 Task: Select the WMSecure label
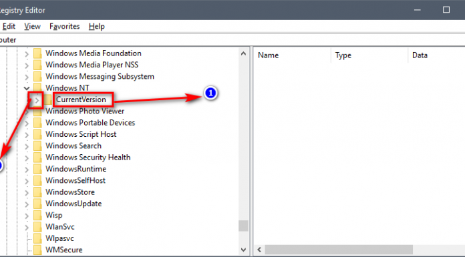pos(63,250)
